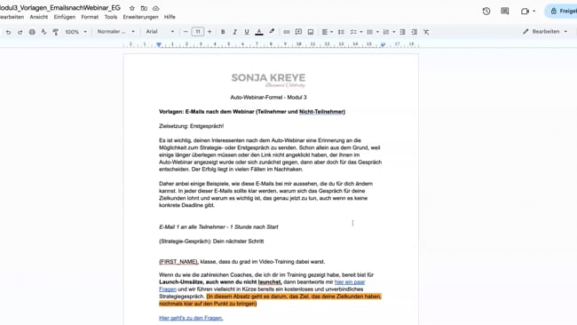Decrease the font size with minus

coord(186,32)
